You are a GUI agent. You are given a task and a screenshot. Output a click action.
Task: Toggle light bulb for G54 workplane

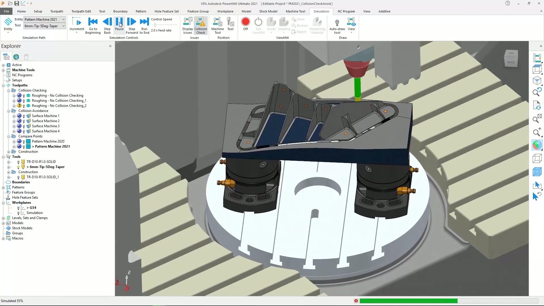point(18,208)
